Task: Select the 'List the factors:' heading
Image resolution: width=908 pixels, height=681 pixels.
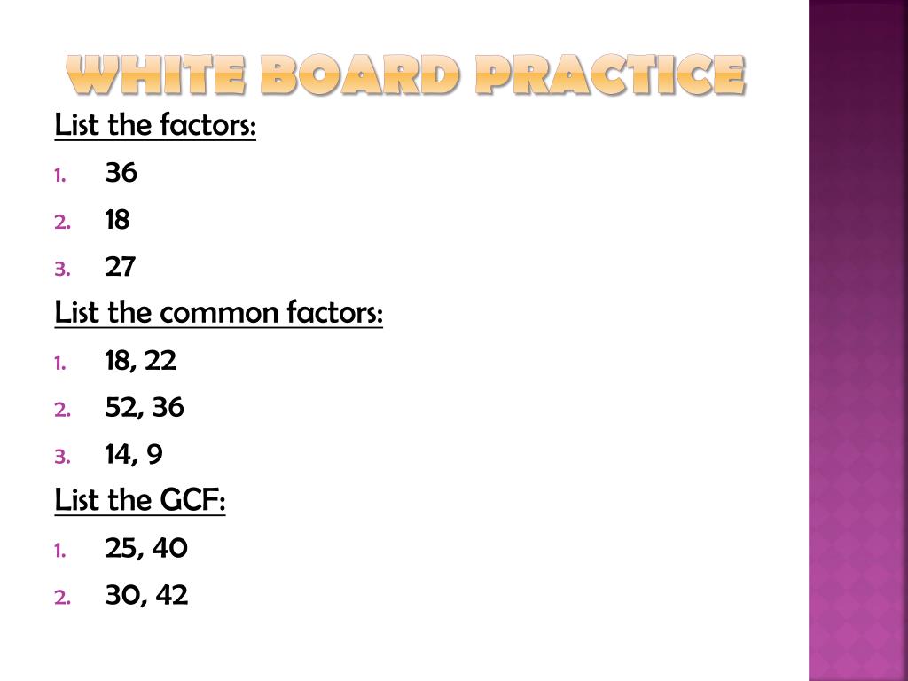Action: click(x=155, y=124)
